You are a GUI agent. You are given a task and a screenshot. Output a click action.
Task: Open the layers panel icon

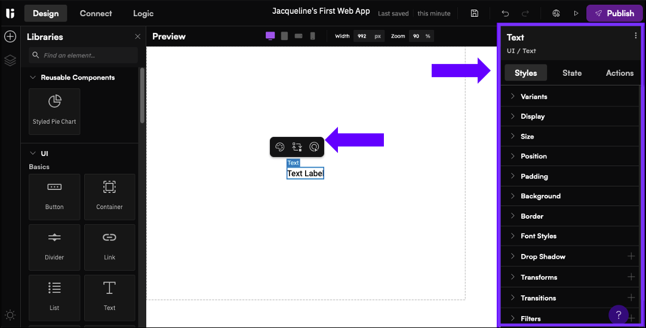tap(10, 60)
